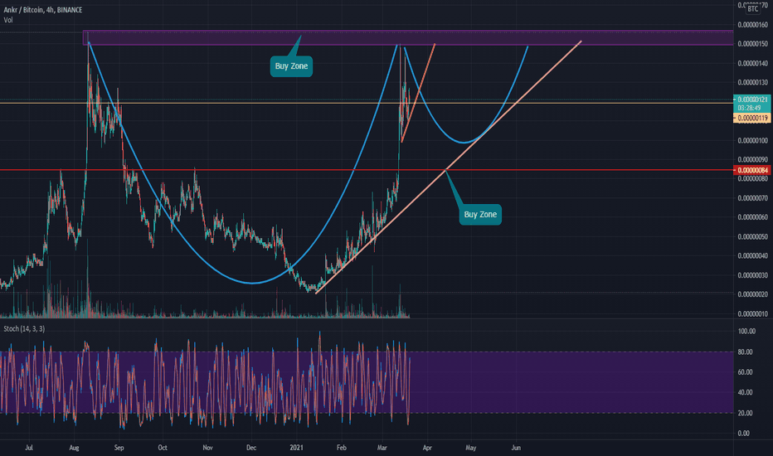Select the purple rectangle resistance zone
This screenshot has width=773, height=456.
[408, 37]
